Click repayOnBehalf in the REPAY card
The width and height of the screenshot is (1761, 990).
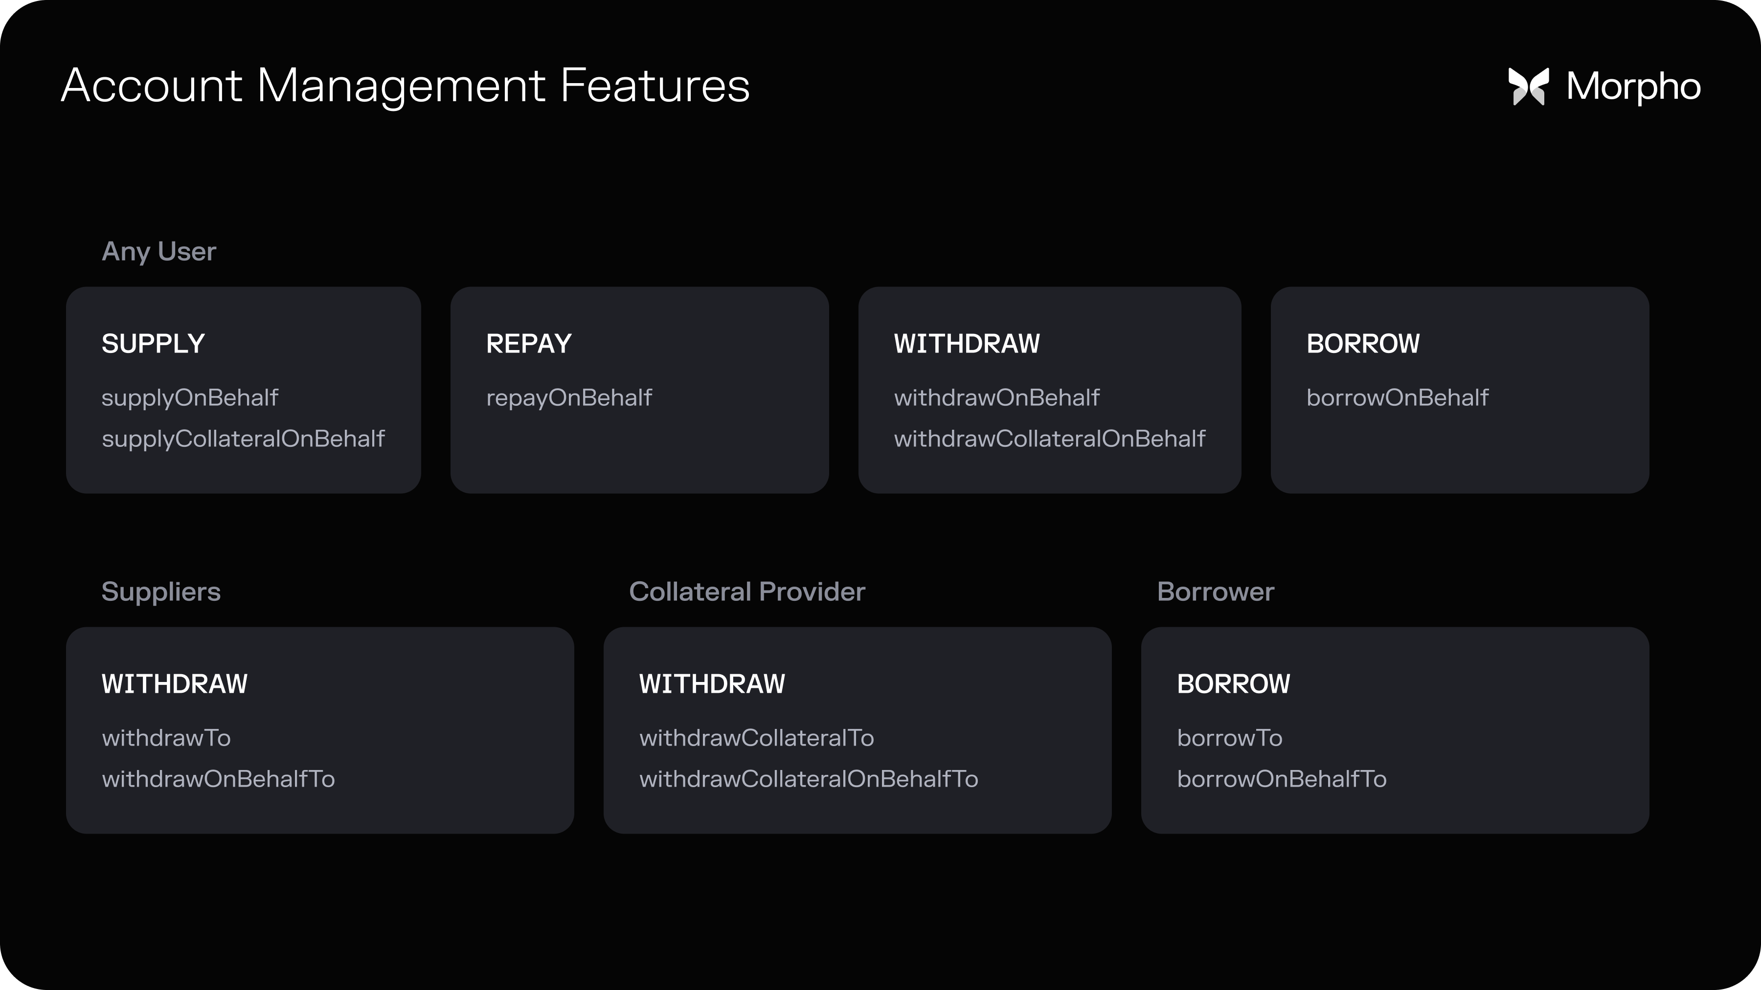[x=569, y=397]
